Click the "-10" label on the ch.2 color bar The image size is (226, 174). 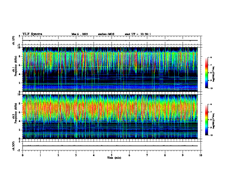click(211, 135)
